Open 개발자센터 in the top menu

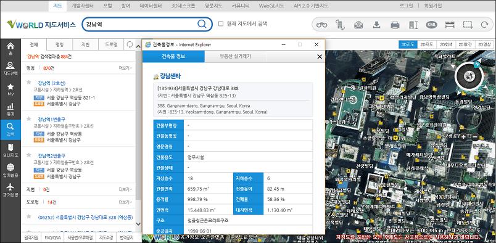pos(82,6)
